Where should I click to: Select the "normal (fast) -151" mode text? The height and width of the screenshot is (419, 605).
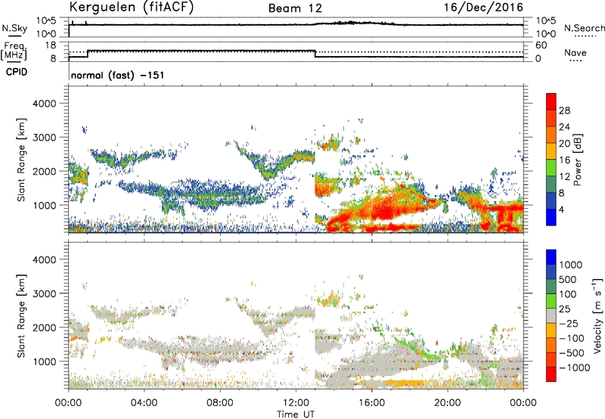[x=118, y=75]
